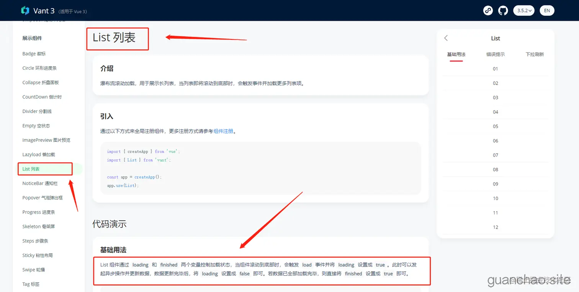This screenshot has width=579, height=292.
Task: Open Collapse 折叠面板 in sidebar
Action: (41, 82)
